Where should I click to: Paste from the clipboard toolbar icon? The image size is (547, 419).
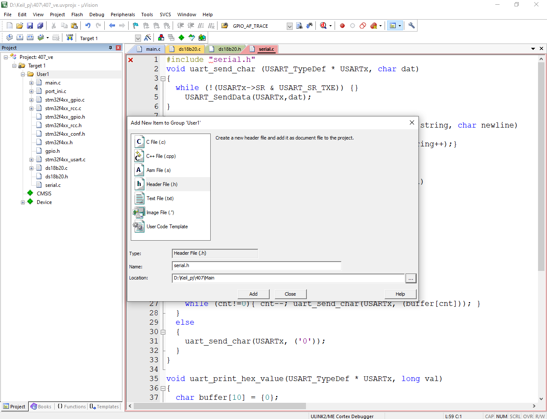[x=74, y=26]
